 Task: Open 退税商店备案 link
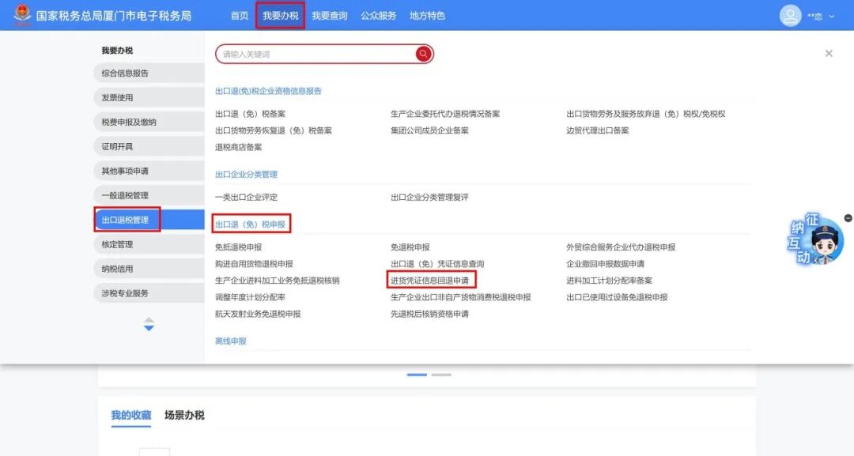[238, 147]
